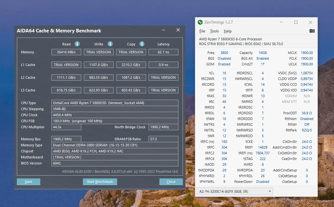This screenshot has height=207, width=334.
Task: Click the CPU Clock value 4450.4 MHz
Action: coord(115,115)
